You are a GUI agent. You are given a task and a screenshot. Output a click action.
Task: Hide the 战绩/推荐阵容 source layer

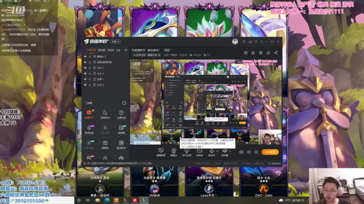tap(85, 62)
